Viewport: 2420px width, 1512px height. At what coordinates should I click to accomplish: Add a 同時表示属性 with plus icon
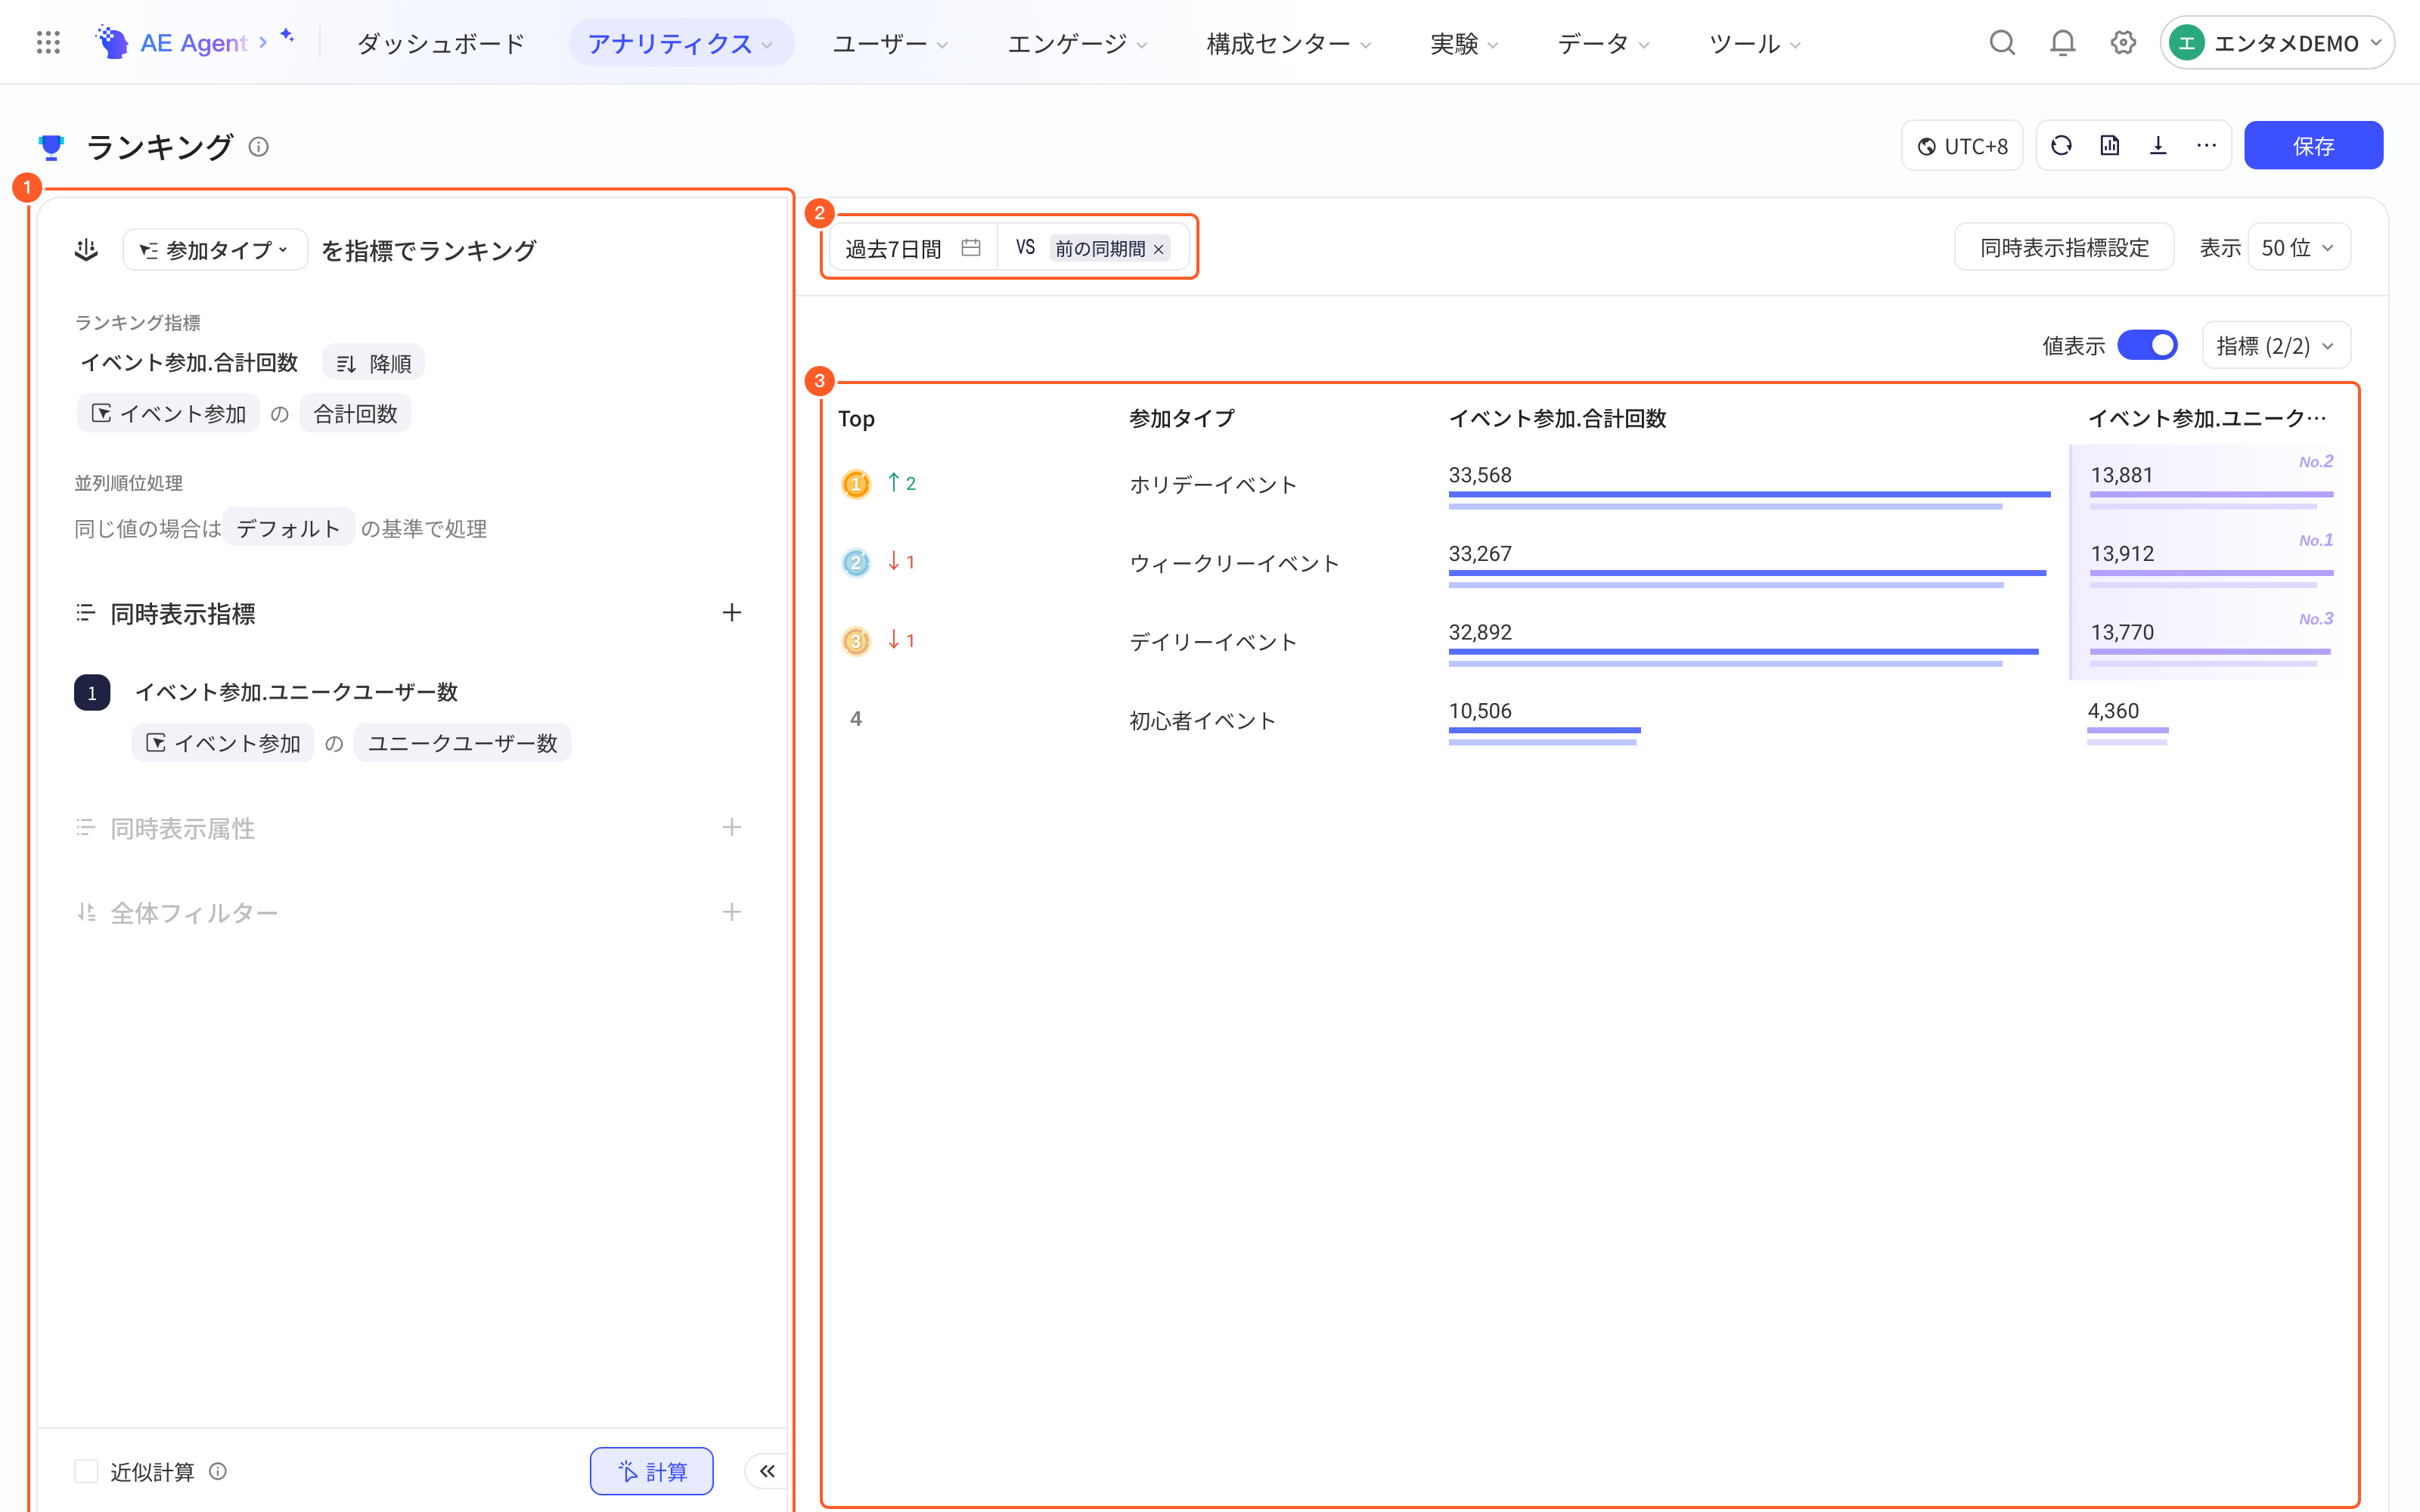click(x=732, y=828)
